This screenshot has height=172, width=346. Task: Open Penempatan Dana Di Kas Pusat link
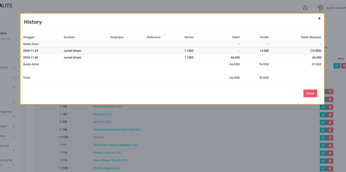(x=117, y=129)
